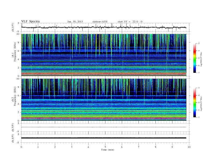Click the time axis tick label "9"
The image size is (213, 165).
pyautogui.click(x=172, y=147)
